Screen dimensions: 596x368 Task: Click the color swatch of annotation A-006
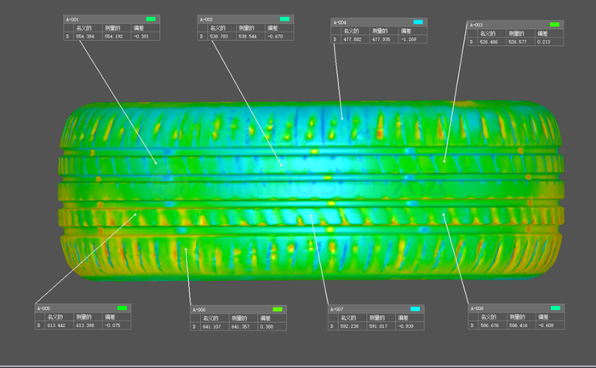(x=278, y=309)
